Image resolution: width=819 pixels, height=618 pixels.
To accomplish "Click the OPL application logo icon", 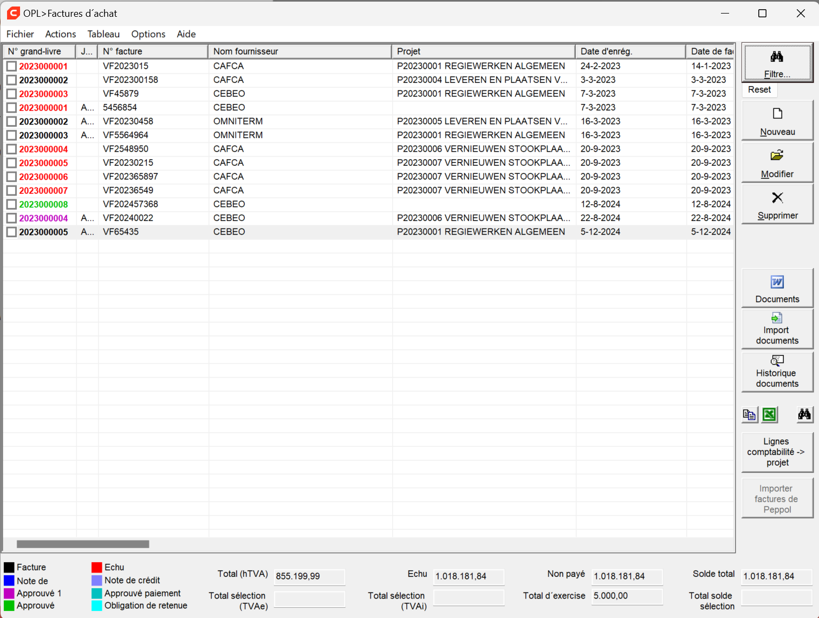I will pyautogui.click(x=13, y=13).
